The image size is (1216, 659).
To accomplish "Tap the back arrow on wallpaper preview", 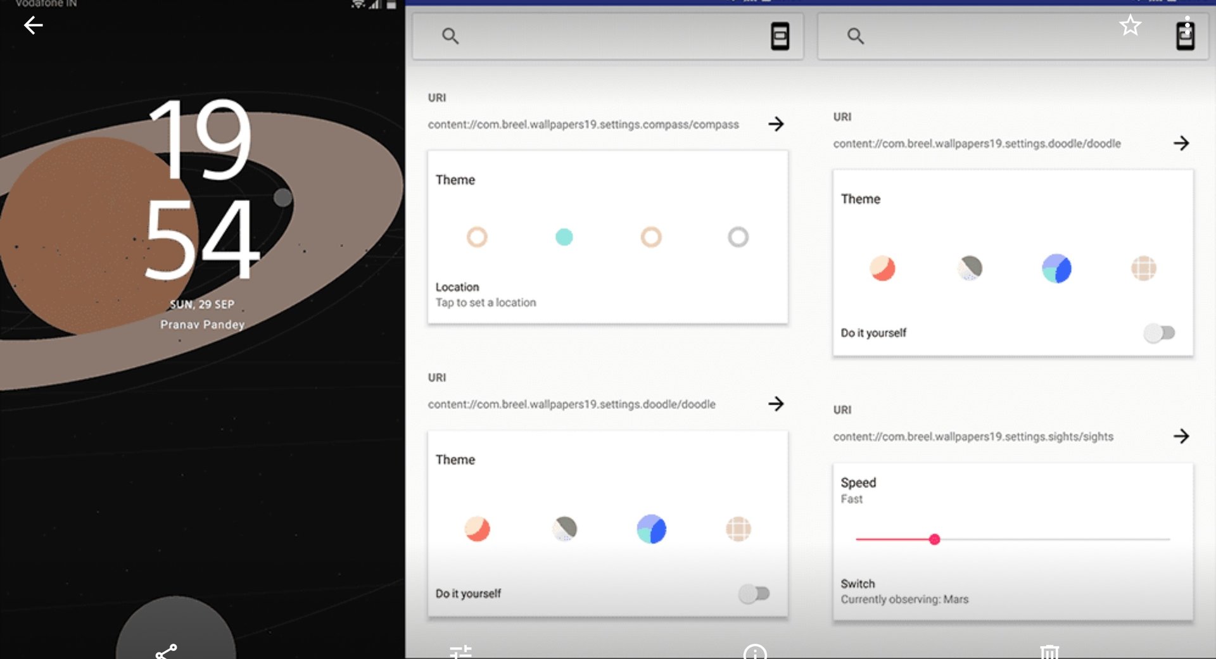I will [x=33, y=25].
